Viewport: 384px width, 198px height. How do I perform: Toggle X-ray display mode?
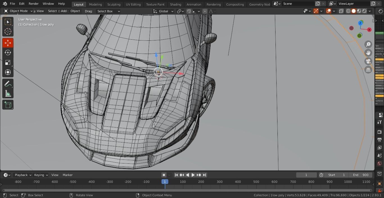(341, 11)
